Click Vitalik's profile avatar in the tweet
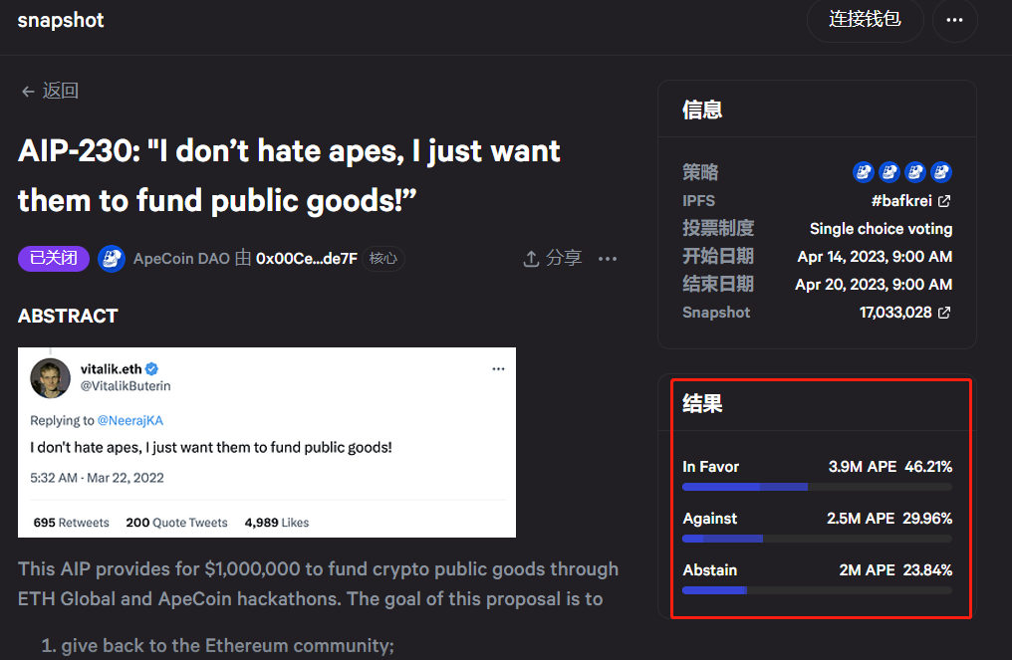1012x660 pixels. click(51, 378)
